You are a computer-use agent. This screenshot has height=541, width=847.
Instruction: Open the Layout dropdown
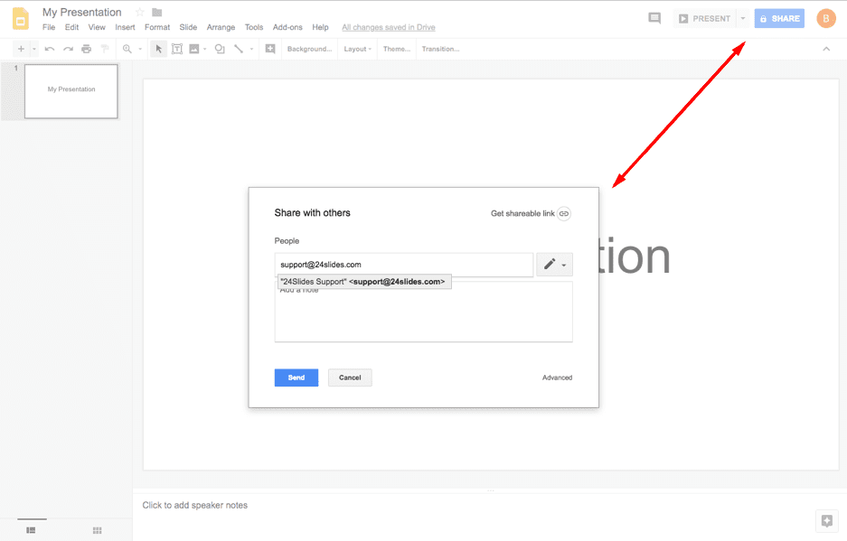358,49
